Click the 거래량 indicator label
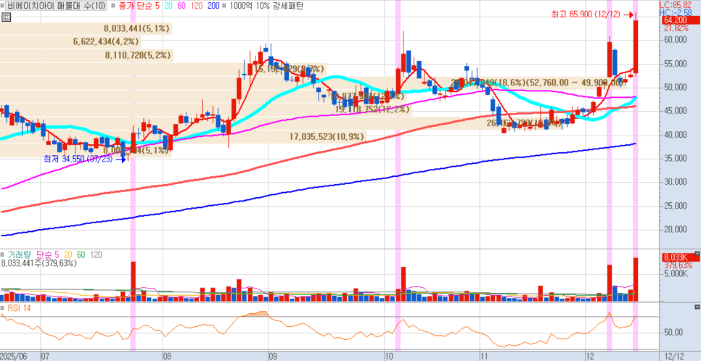This screenshot has width=701, height=361. [x=20, y=254]
